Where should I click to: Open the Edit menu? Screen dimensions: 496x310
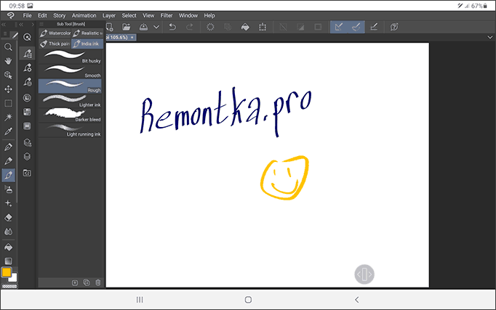click(x=42, y=15)
